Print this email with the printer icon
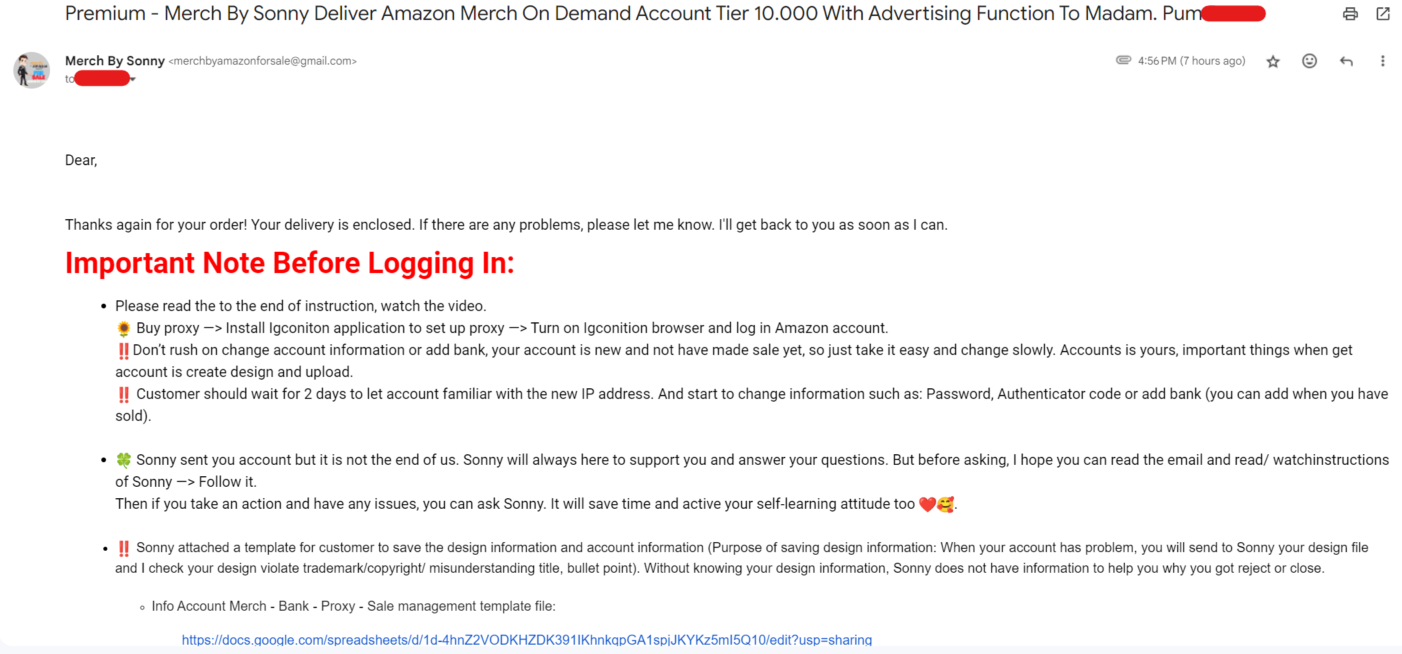The width and height of the screenshot is (1402, 654). pos(1350,14)
